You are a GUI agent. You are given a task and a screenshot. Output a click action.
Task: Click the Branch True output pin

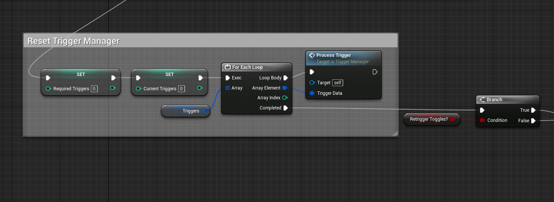[533, 110]
